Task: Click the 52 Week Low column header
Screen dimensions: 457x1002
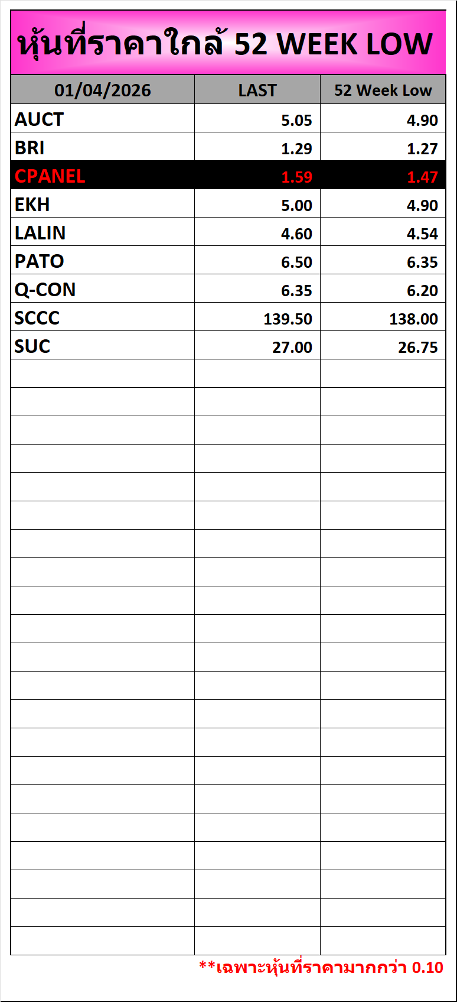Action: [x=383, y=90]
